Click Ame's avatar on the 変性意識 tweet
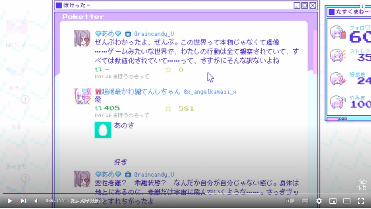This screenshot has height=209, width=371. click(82, 179)
